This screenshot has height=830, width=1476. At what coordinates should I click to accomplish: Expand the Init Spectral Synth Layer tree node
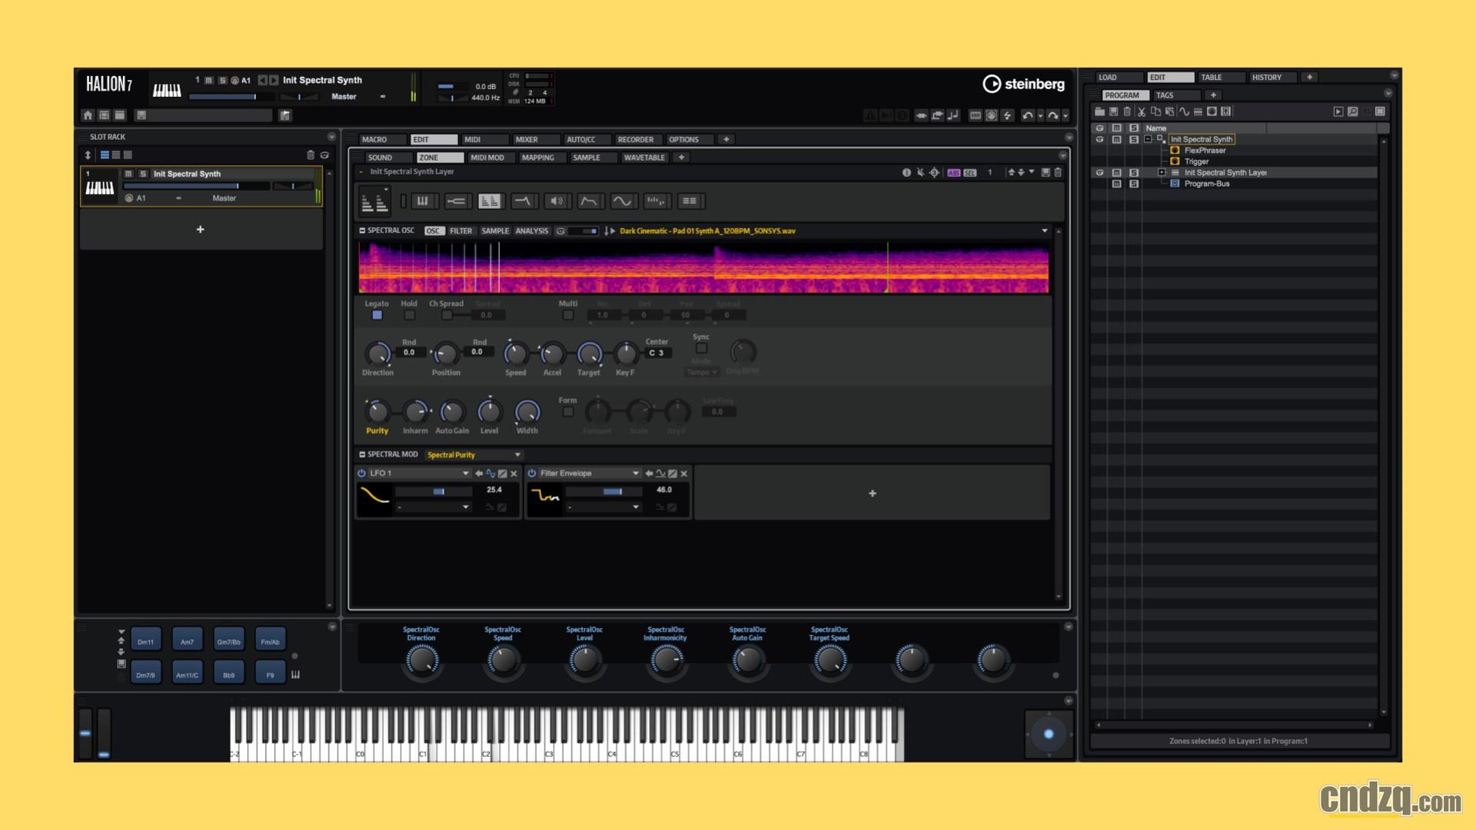pyautogui.click(x=1162, y=173)
